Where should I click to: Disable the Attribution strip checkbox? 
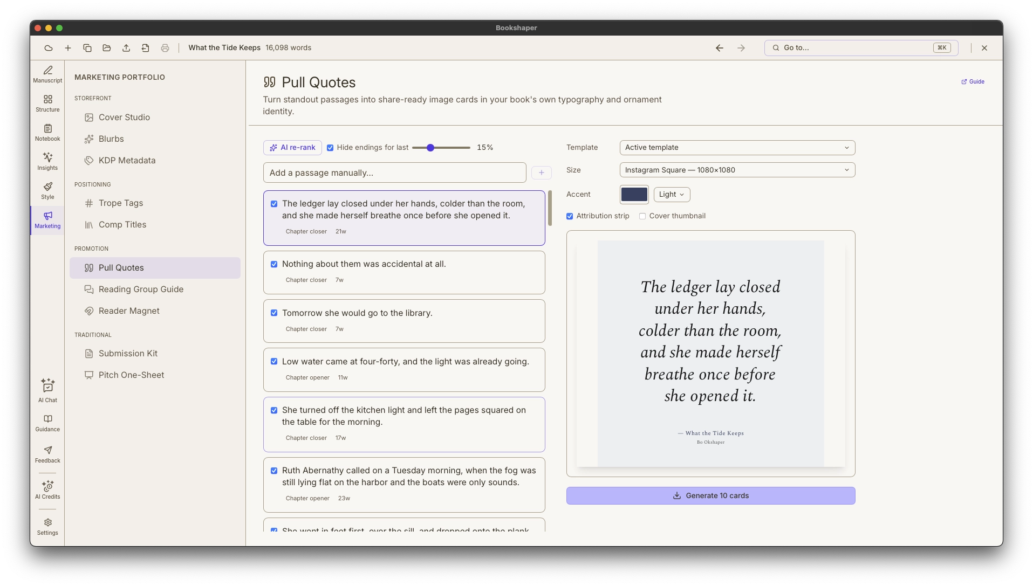pyautogui.click(x=570, y=216)
